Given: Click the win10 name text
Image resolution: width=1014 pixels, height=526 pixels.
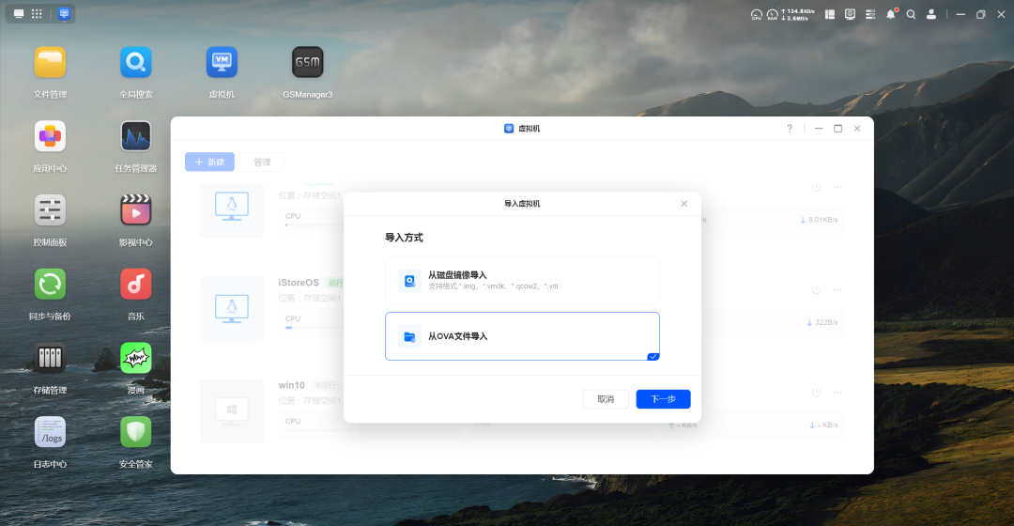Looking at the screenshot, I should [x=292, y=385].
